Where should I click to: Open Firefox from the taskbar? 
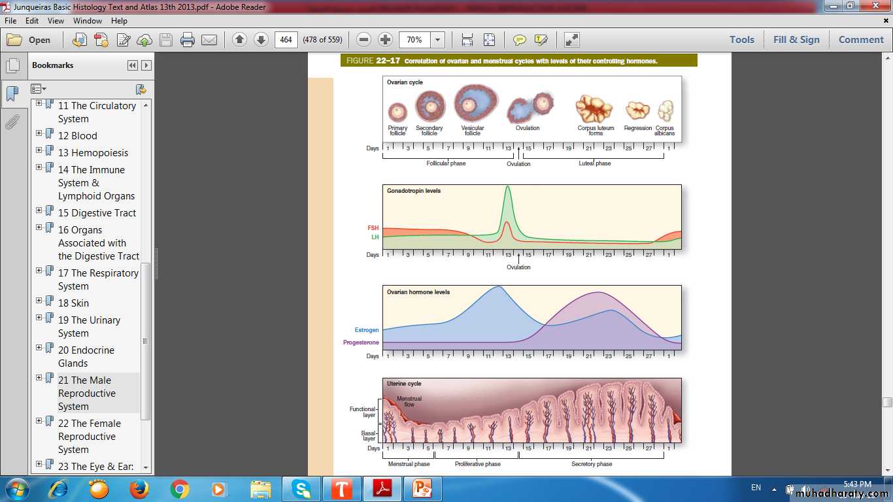[x=139, y=489]
